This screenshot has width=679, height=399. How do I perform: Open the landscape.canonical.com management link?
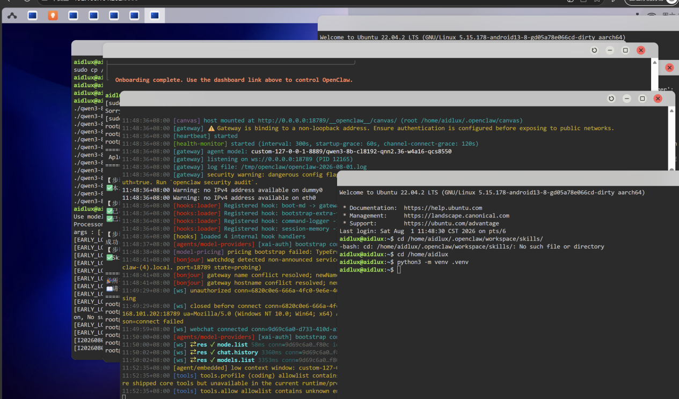(457, 215)
